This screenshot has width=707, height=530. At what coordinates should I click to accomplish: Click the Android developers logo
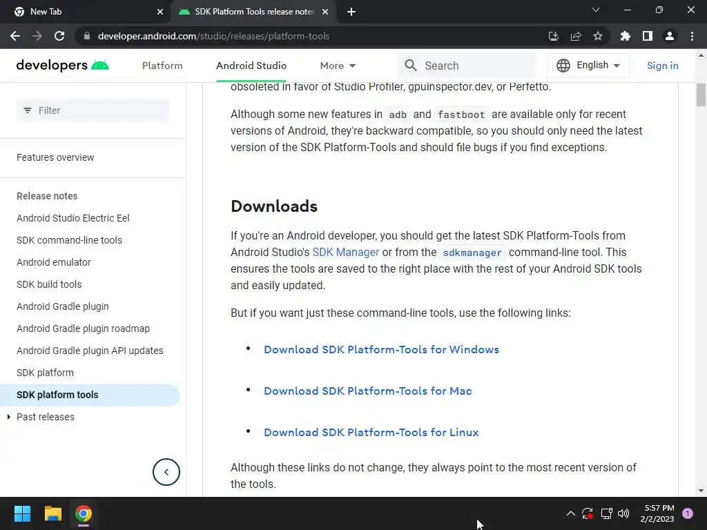click(x=62, y=66)
